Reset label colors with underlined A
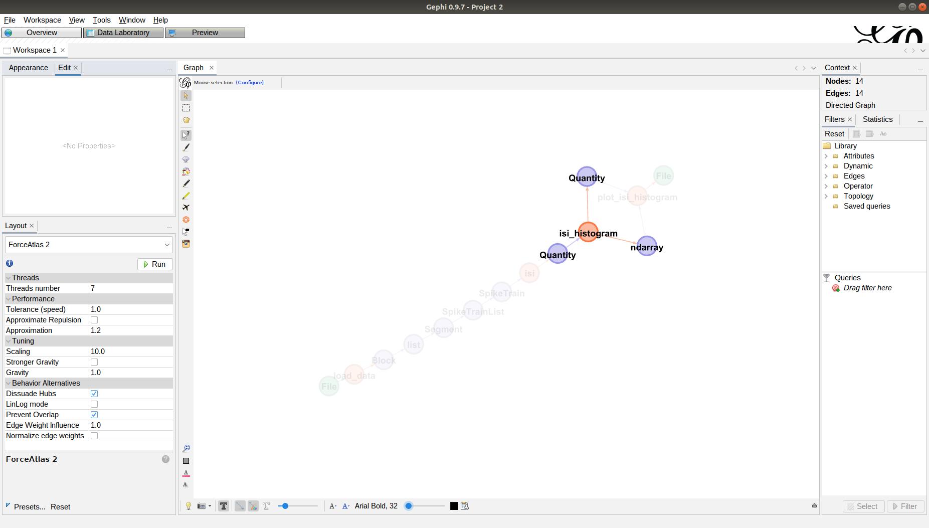The height and width of the screenshot is (528, 929). (x=186, y=473)
